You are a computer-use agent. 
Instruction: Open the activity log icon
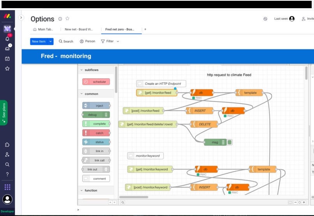click(265, 19)
